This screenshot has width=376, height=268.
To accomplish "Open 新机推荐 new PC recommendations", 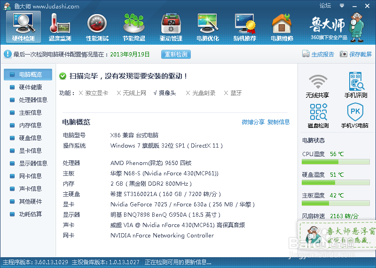I will [245, 27].
